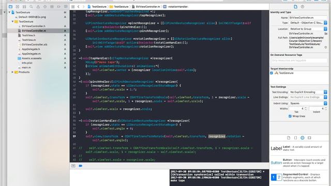331x186 pixels.
Task: Click highlighted recognizer word in code
Action: (217, 136)
